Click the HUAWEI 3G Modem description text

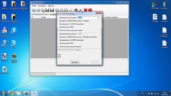tap(74, 21)
